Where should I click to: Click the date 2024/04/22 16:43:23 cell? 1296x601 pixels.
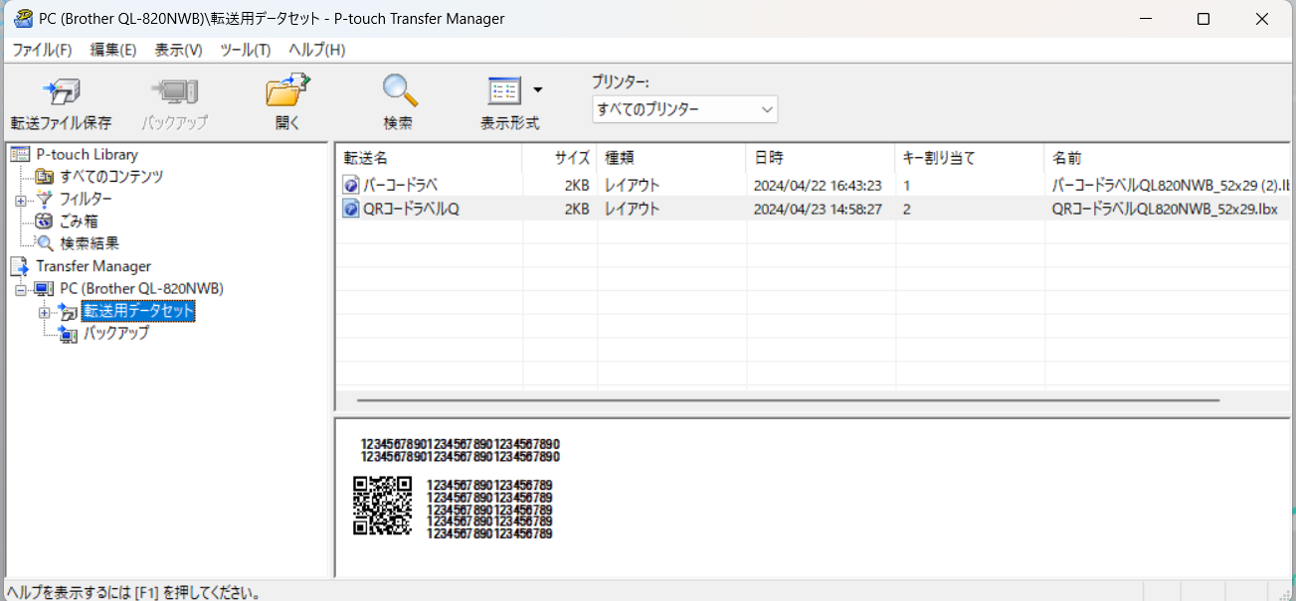(x=818, y=185)
